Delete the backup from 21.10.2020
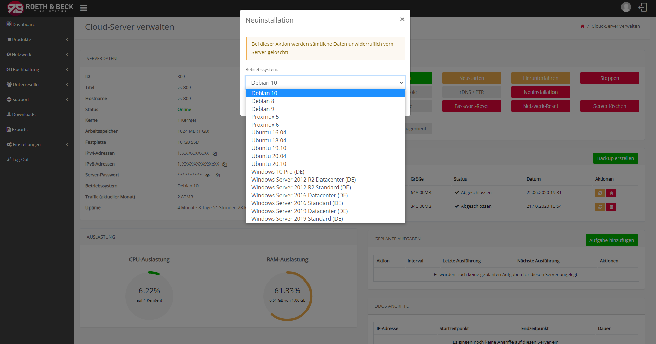Viewport: 656px width, 344px height. click(611, 207)
